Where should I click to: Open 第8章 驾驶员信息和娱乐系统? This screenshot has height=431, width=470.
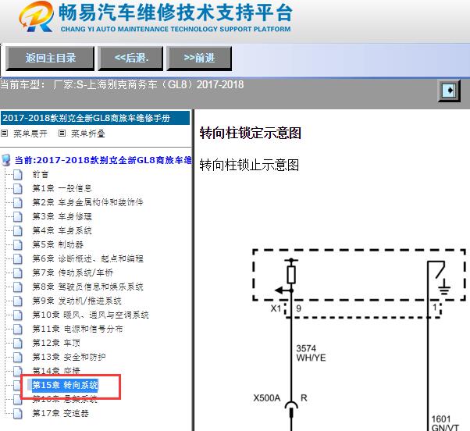pos(87,287)
